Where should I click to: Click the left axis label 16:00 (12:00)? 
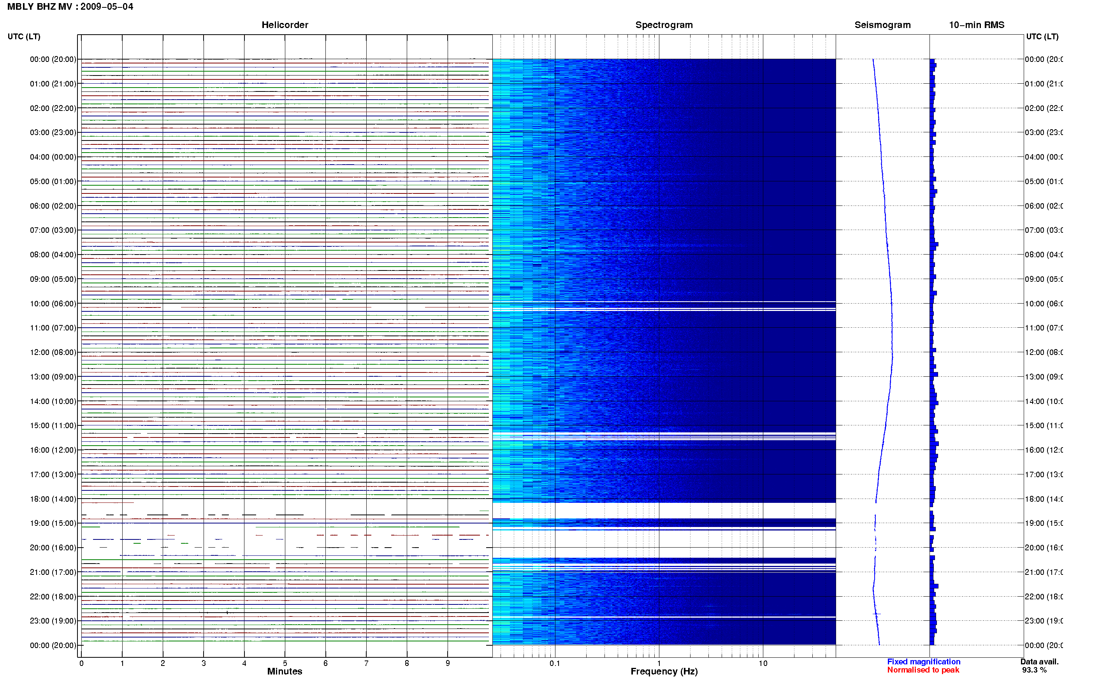[53, 450]
